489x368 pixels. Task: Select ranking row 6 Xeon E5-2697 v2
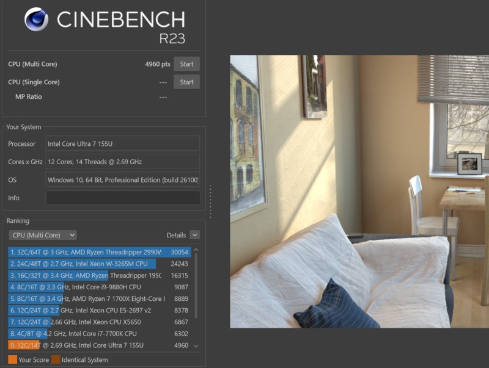(100, 311)
